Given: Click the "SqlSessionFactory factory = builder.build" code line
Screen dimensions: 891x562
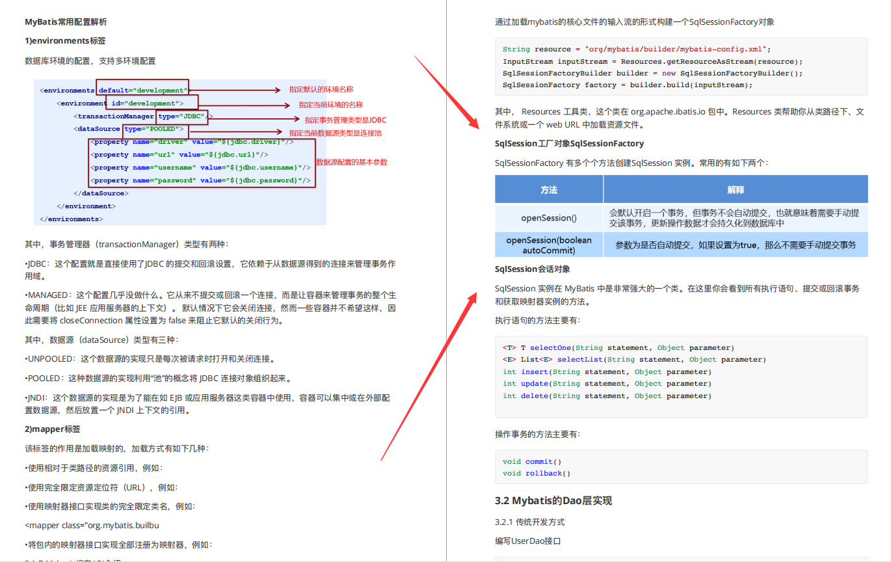Looking at the screenshot, I should [628, 85].
